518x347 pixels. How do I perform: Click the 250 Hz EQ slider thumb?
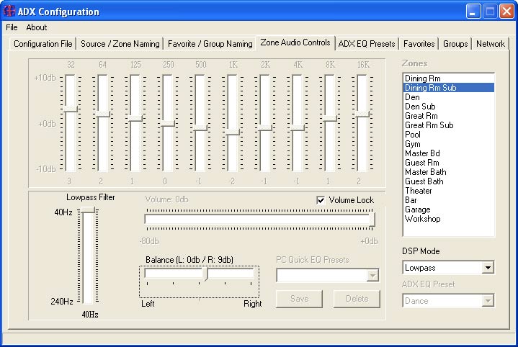coord(168,124)
